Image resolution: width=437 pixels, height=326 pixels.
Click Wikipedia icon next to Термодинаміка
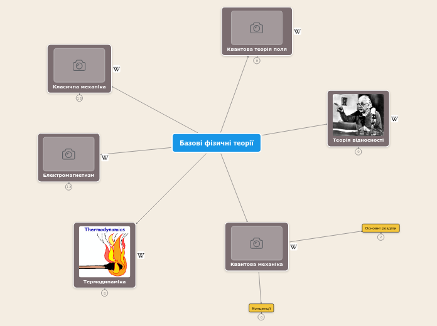click(141, 256)
